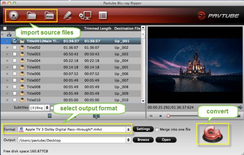Expand the Title002 row triangle

[7, 47]
